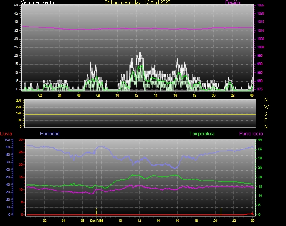Image resolution: width=286 pixels, height=226 pixels.
Task: Click the green 30 value on the temperature axis
Action: (x=260, y=159)
